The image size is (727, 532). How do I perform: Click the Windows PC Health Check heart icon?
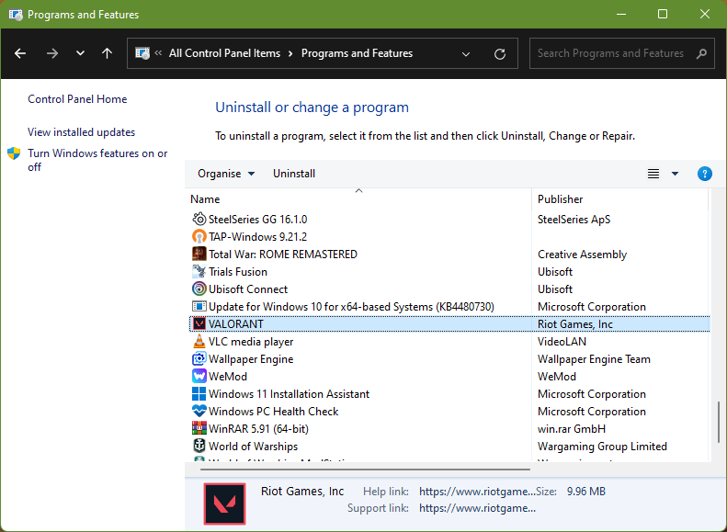pos(199,411)
